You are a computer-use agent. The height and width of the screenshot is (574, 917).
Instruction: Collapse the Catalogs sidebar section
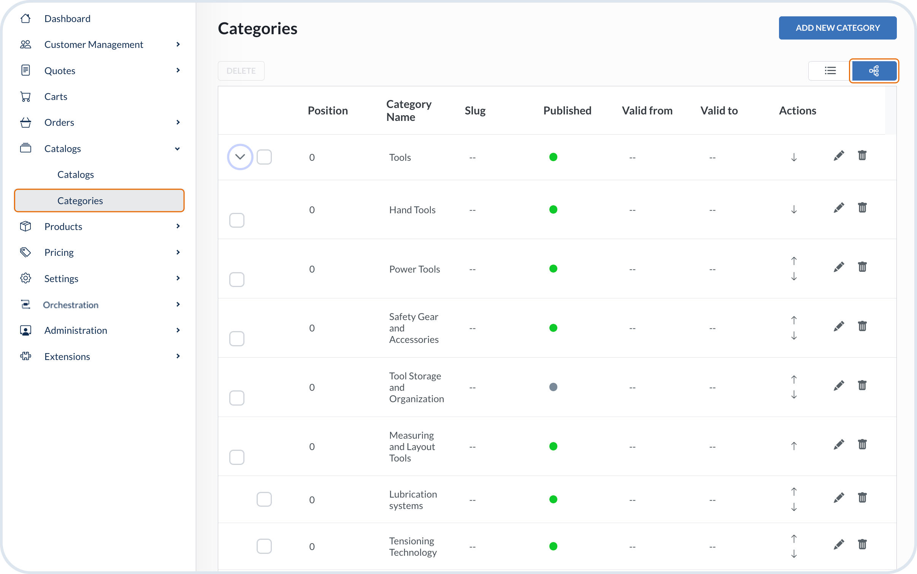pyautogui.click(x=178, y=149)
